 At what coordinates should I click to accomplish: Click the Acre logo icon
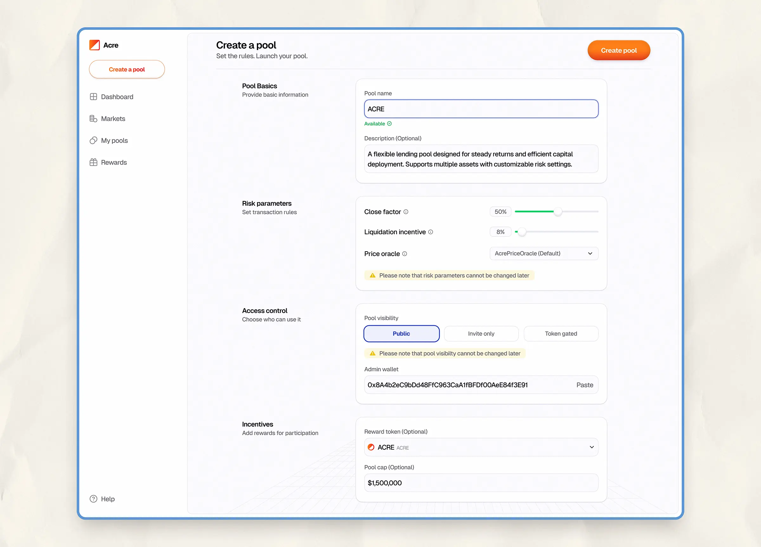coord(94,45)
